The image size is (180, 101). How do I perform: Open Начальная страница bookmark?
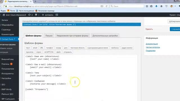(45, 11)
